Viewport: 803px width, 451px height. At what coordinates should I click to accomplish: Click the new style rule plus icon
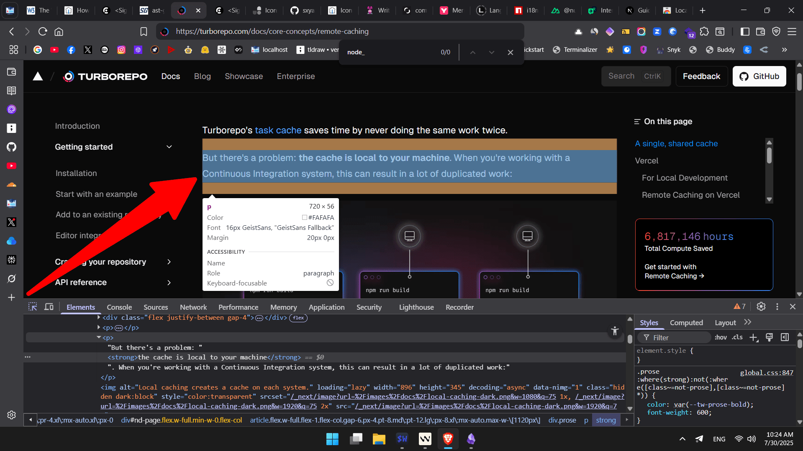click(x=754, y=337)
